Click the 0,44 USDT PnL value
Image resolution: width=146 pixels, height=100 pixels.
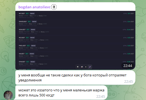tap(130, 29)
